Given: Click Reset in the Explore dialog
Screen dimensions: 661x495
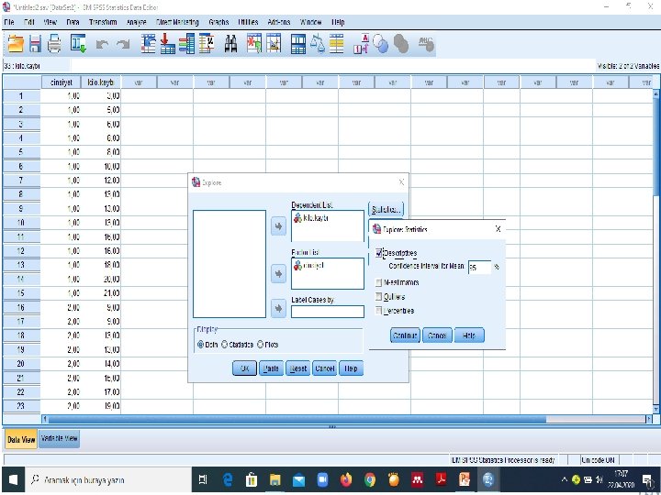Looking at the screenshot, I should coord(298,368).
